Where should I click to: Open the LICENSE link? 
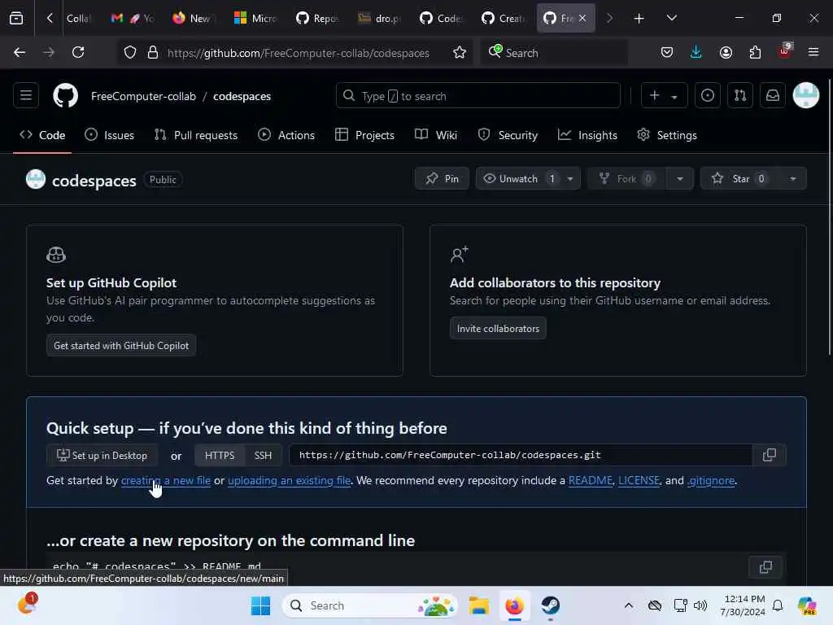coord(639,480)
